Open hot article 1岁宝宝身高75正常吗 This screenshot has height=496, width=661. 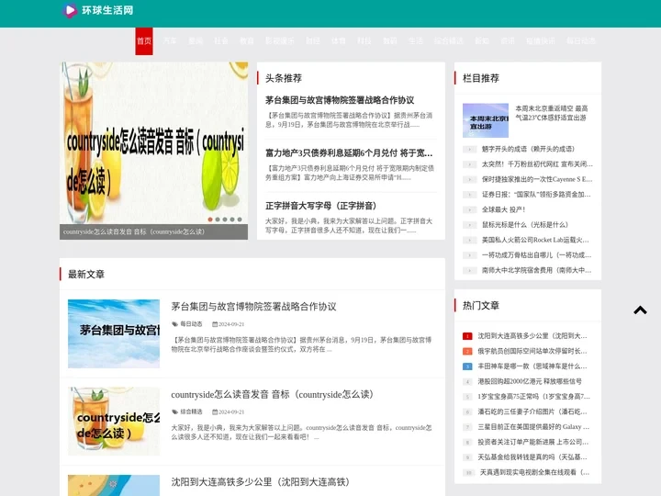click(x=533, y=397)
